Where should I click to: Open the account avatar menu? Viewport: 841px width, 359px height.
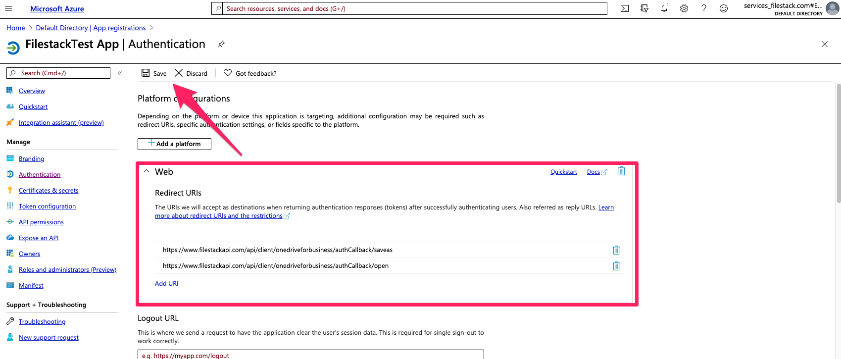pyautogui.click(x=833, y=8)
